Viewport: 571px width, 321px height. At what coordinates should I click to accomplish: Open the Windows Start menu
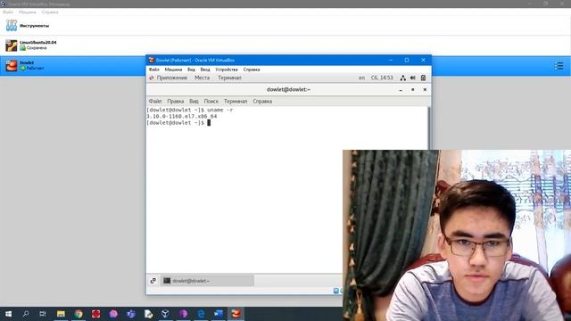(8, 314)
